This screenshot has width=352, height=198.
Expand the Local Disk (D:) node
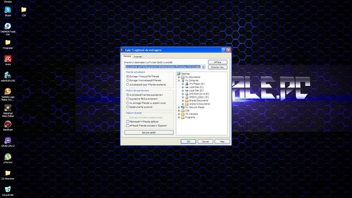coord(183,90)
